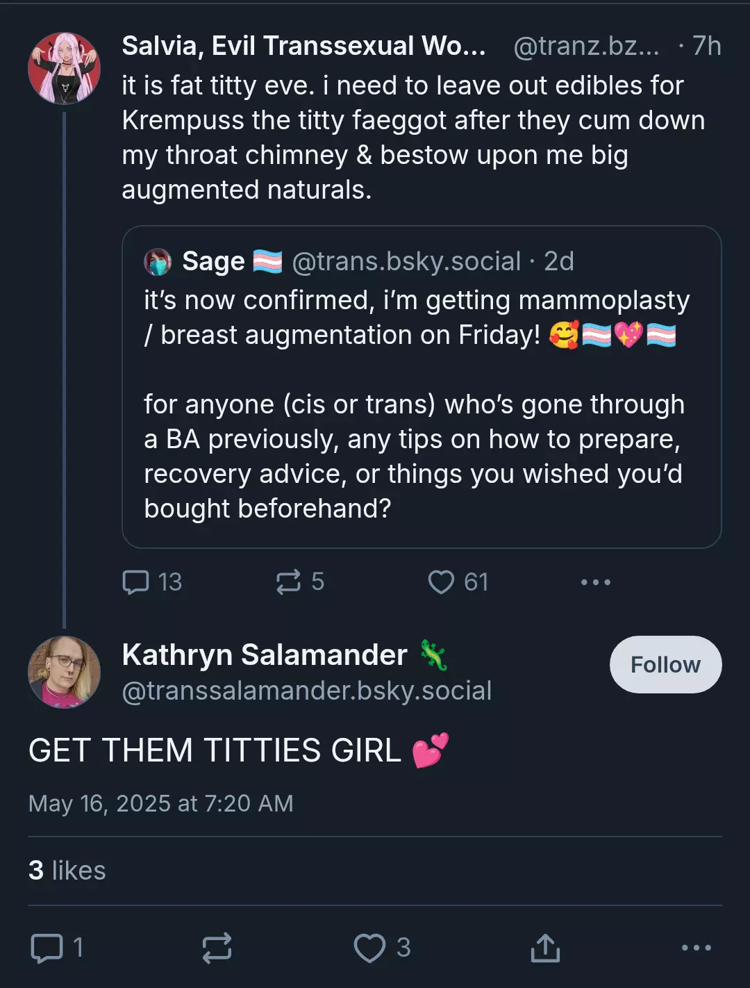Like Kathryn's post showing 3 likes
The image size is (750, 988).
coord(369,948)
